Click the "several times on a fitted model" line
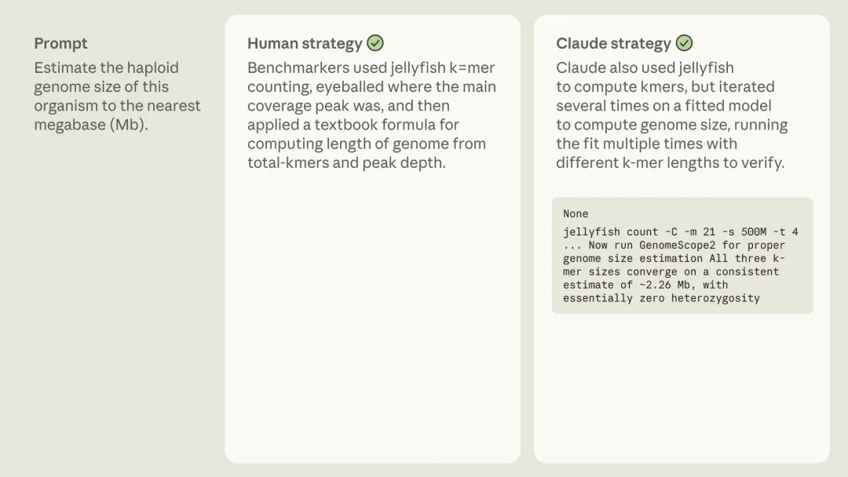The image size is (848, 477). [x=663, y=106]
